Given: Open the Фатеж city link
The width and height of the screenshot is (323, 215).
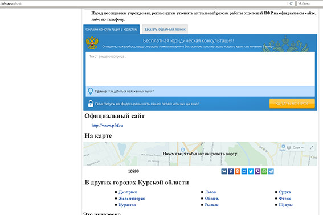Looking at the screenshot, I should pos(285,199).
